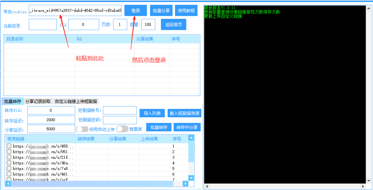Viewport: 373px width, 190px height.
Task: Start 批量转存 batch transfer button
Action: [x=159, y=127]
